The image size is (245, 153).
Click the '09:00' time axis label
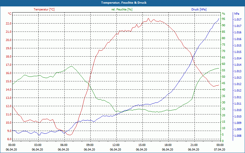[x=89, y=145]
